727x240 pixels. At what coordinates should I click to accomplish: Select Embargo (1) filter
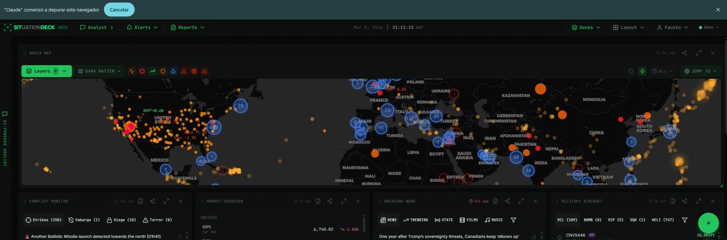tap(84, 220)
